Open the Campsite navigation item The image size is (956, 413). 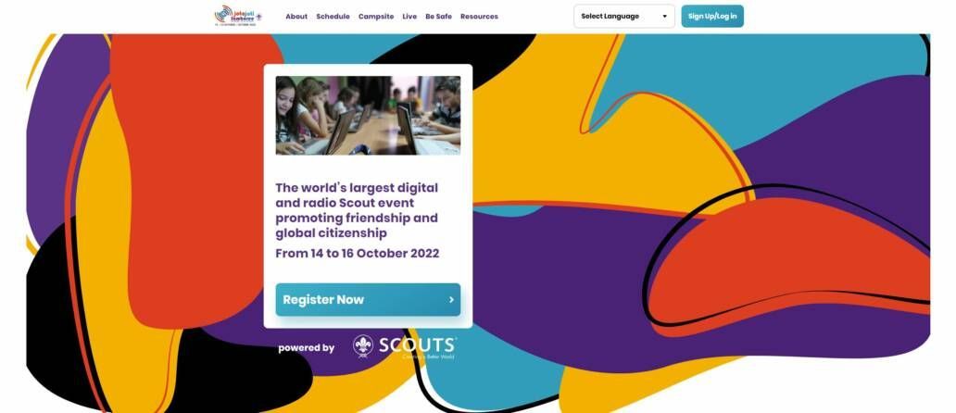pyautogui.click(x=376, y=17)
